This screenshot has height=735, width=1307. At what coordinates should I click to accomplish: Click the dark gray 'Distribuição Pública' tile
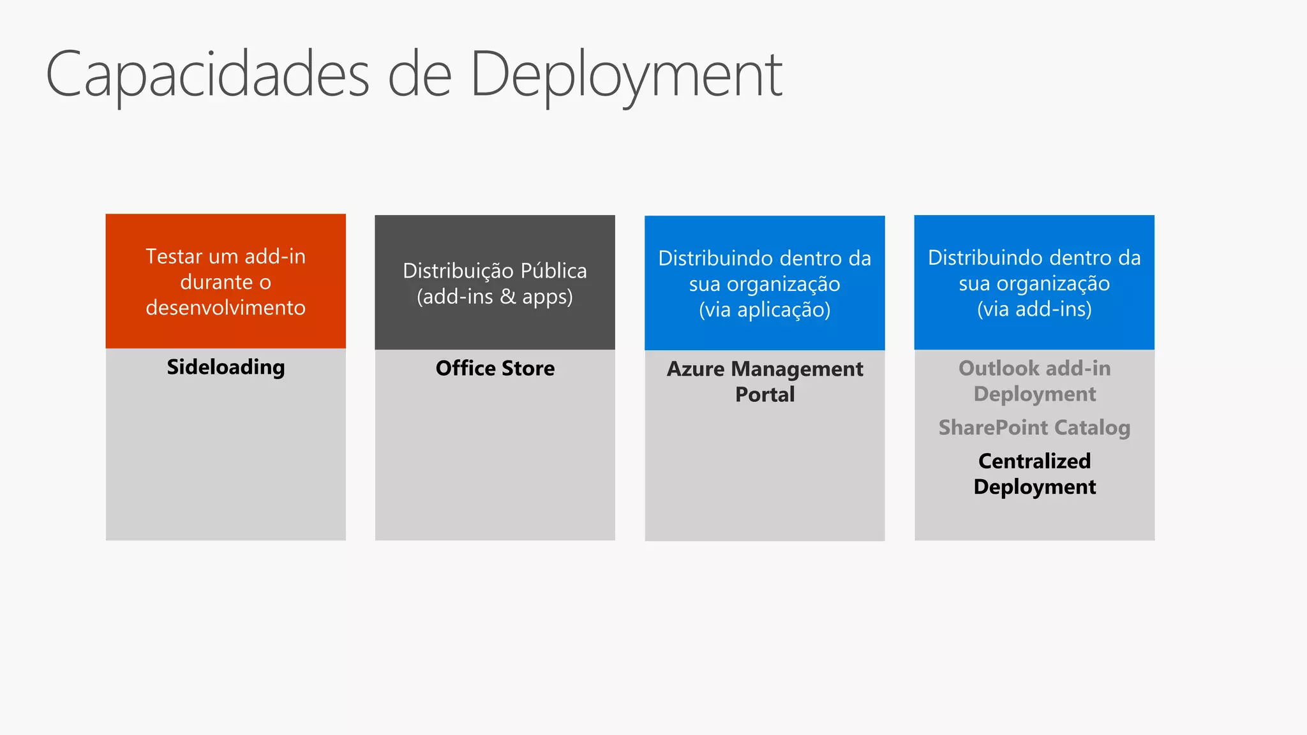(x=495, y=283)
